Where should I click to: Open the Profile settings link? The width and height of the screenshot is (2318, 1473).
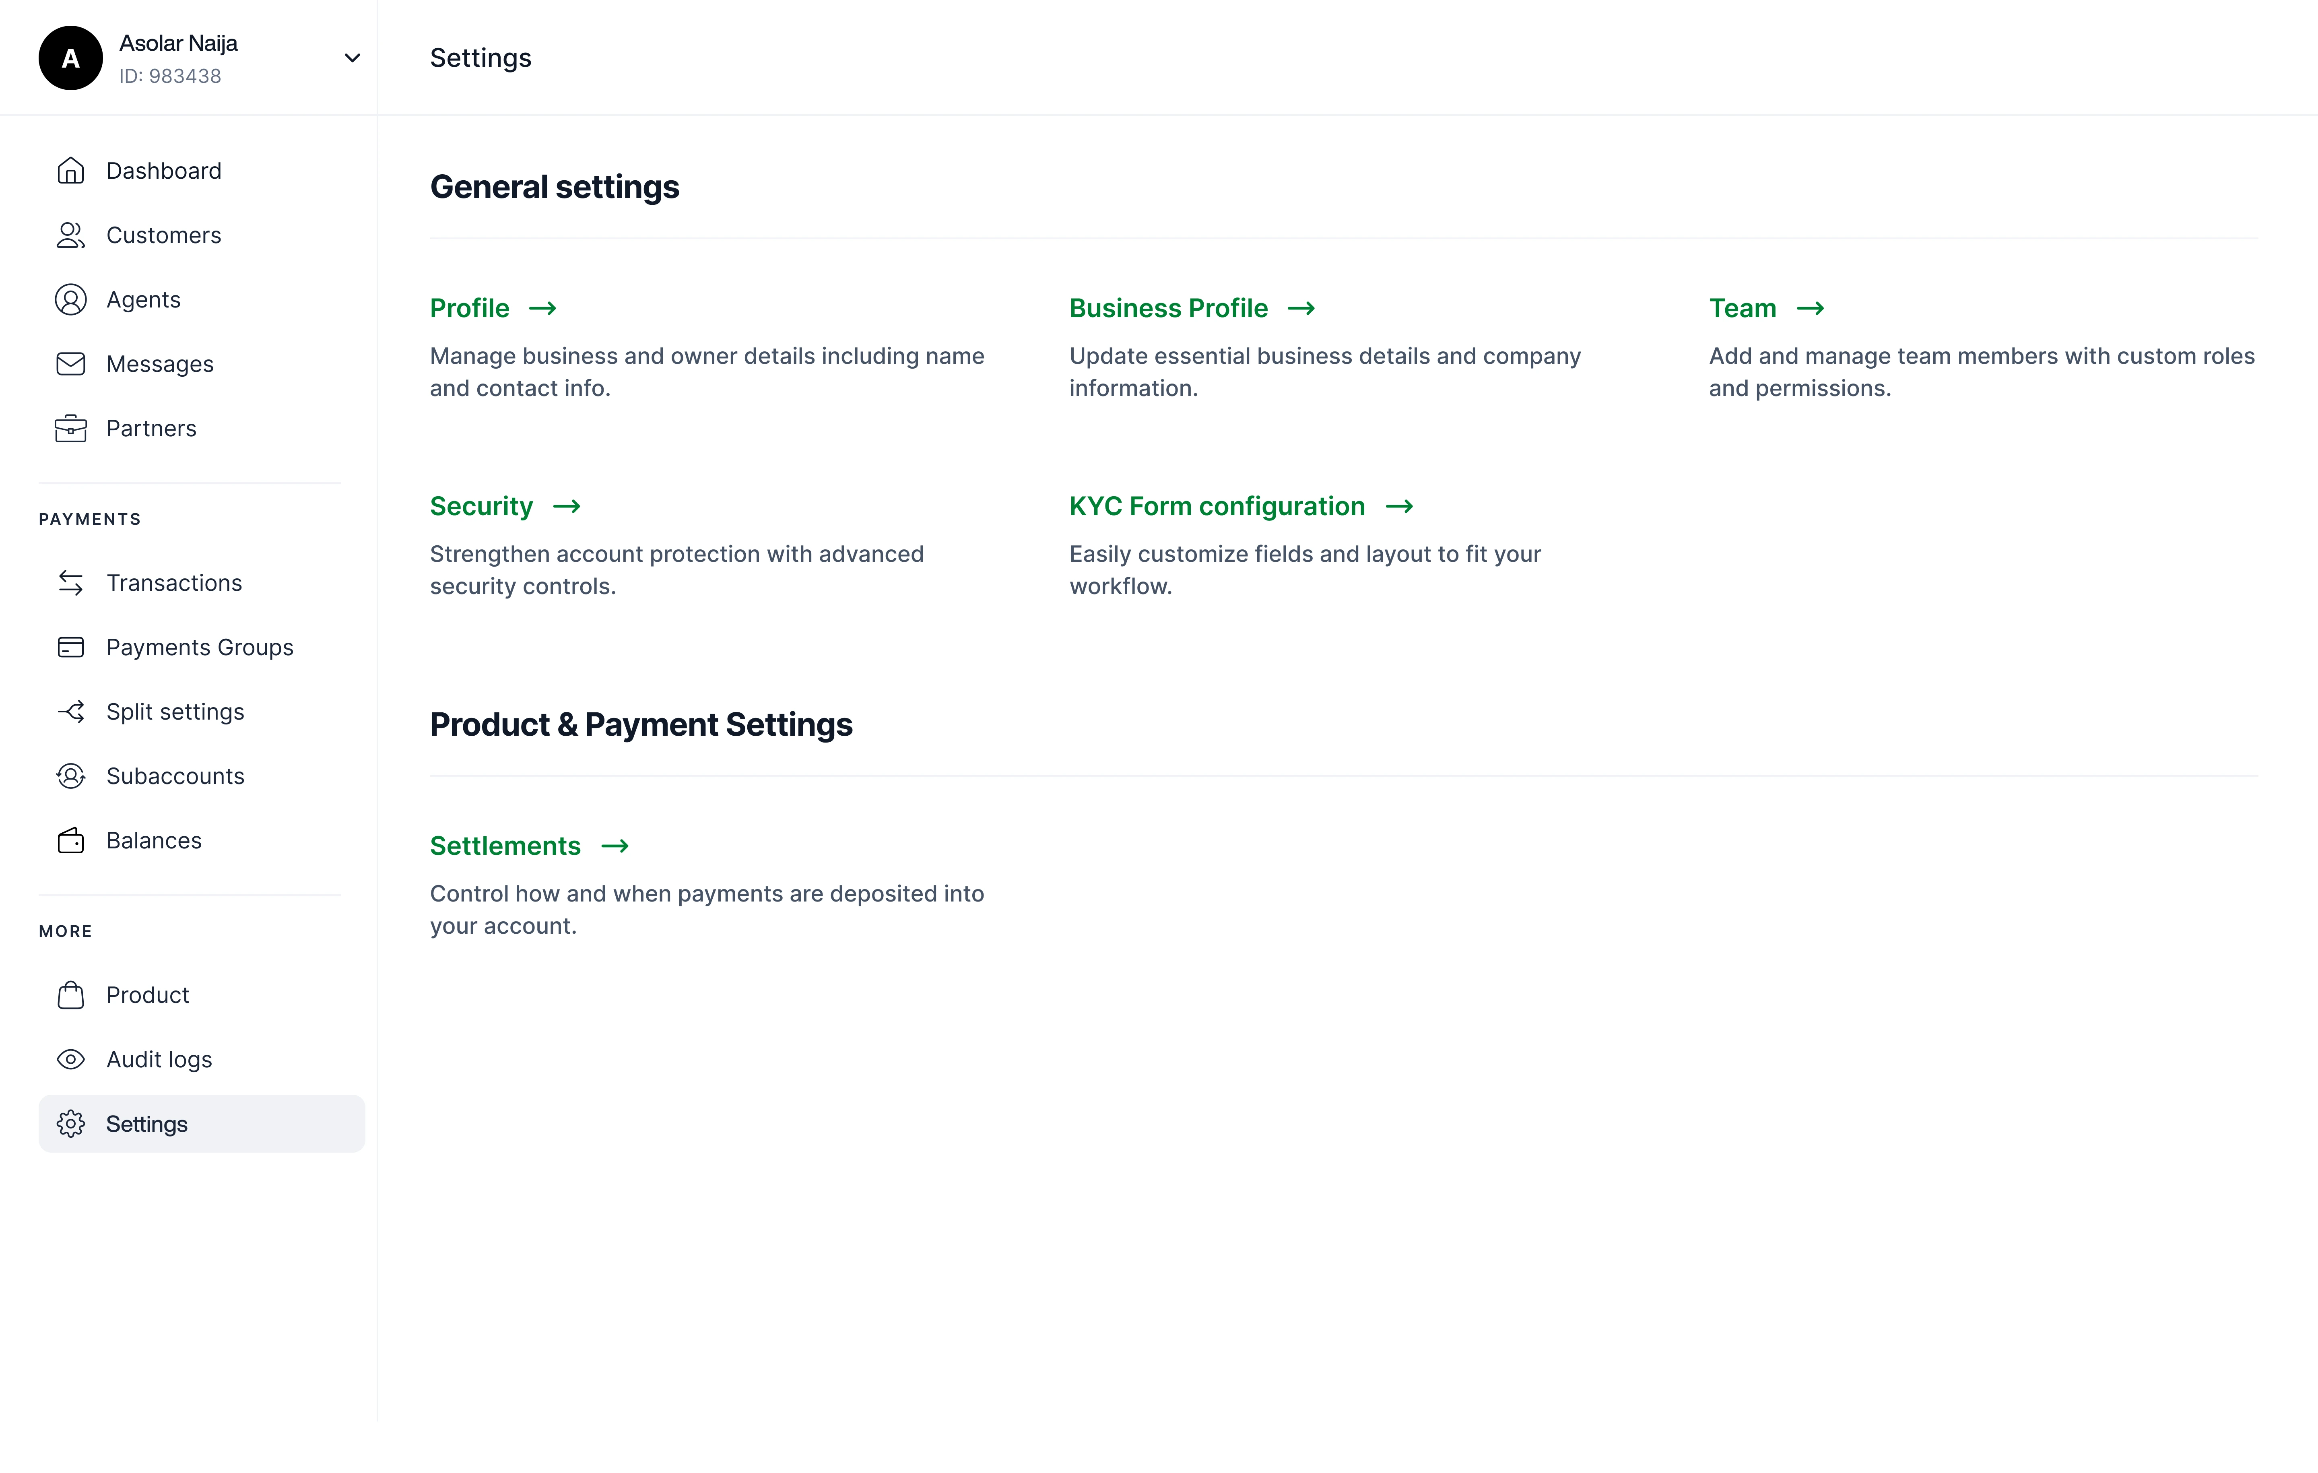[470, 308]
